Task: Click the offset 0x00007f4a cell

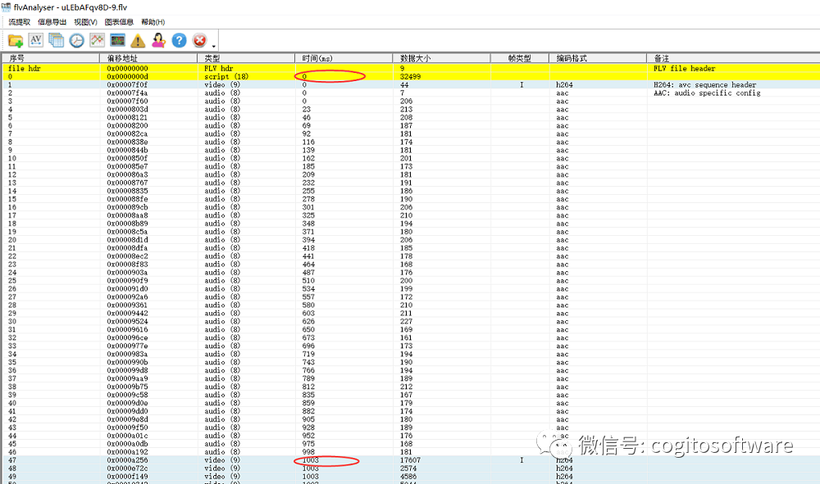Action: click(x=127, y=93)
